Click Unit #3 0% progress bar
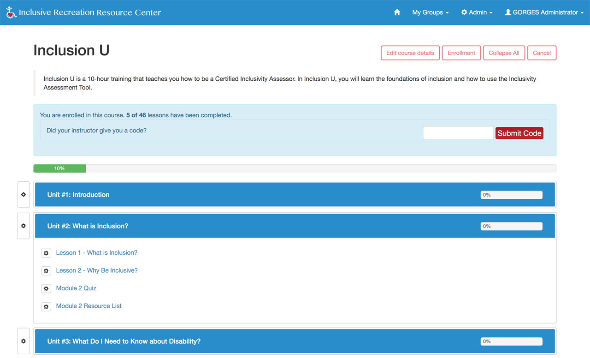Screen dimensions: 590x358 511,341
